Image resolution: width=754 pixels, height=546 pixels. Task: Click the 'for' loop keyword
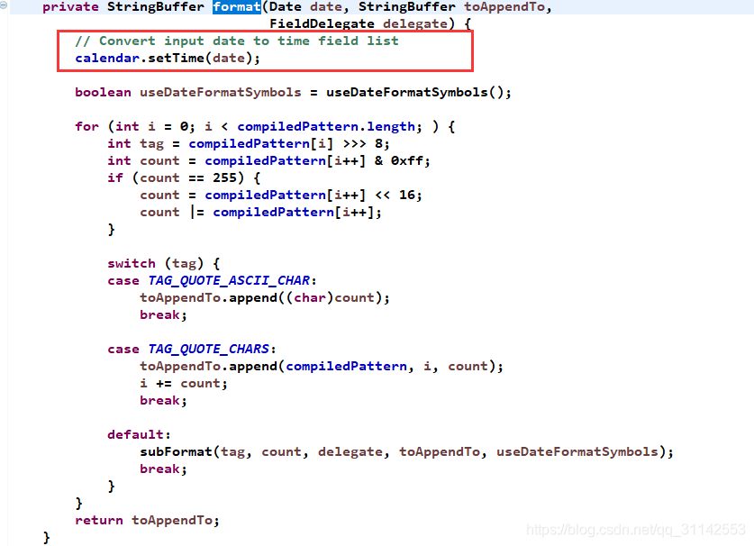(86, 126)
